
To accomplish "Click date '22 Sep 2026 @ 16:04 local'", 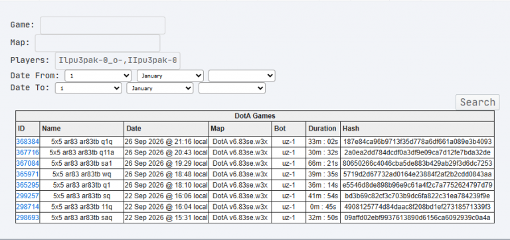I will [166, 207].
